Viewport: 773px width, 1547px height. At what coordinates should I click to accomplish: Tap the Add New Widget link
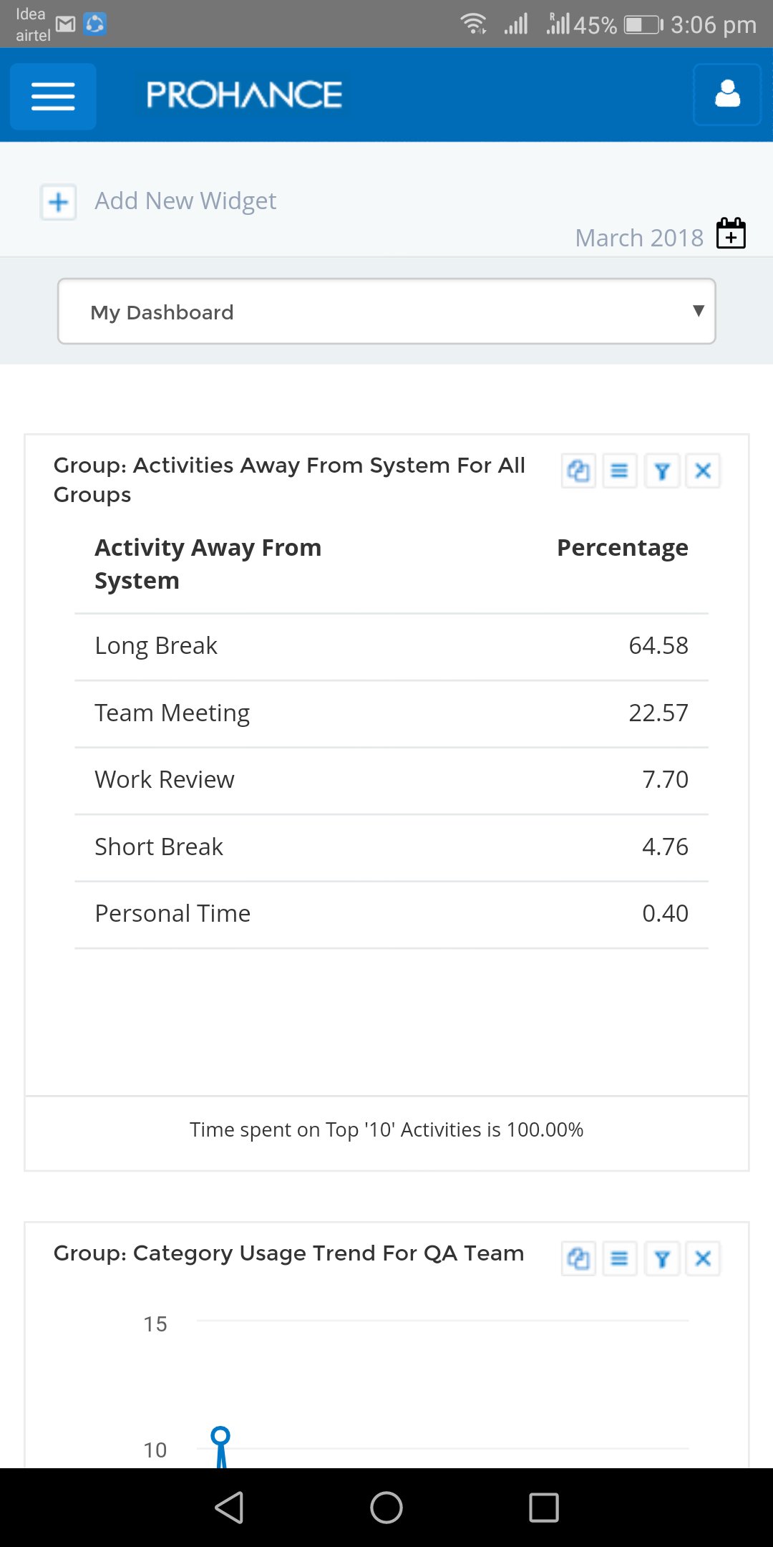185,201
